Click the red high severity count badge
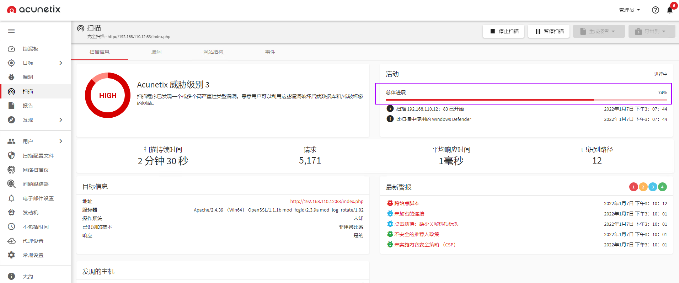 click(633, 187)
